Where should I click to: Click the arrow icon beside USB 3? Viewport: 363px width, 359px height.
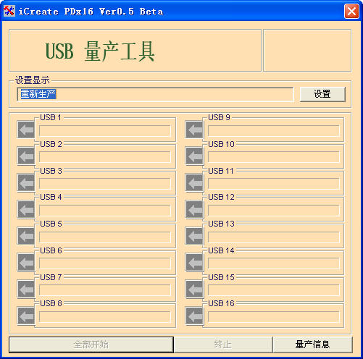[x=26, y=183]
